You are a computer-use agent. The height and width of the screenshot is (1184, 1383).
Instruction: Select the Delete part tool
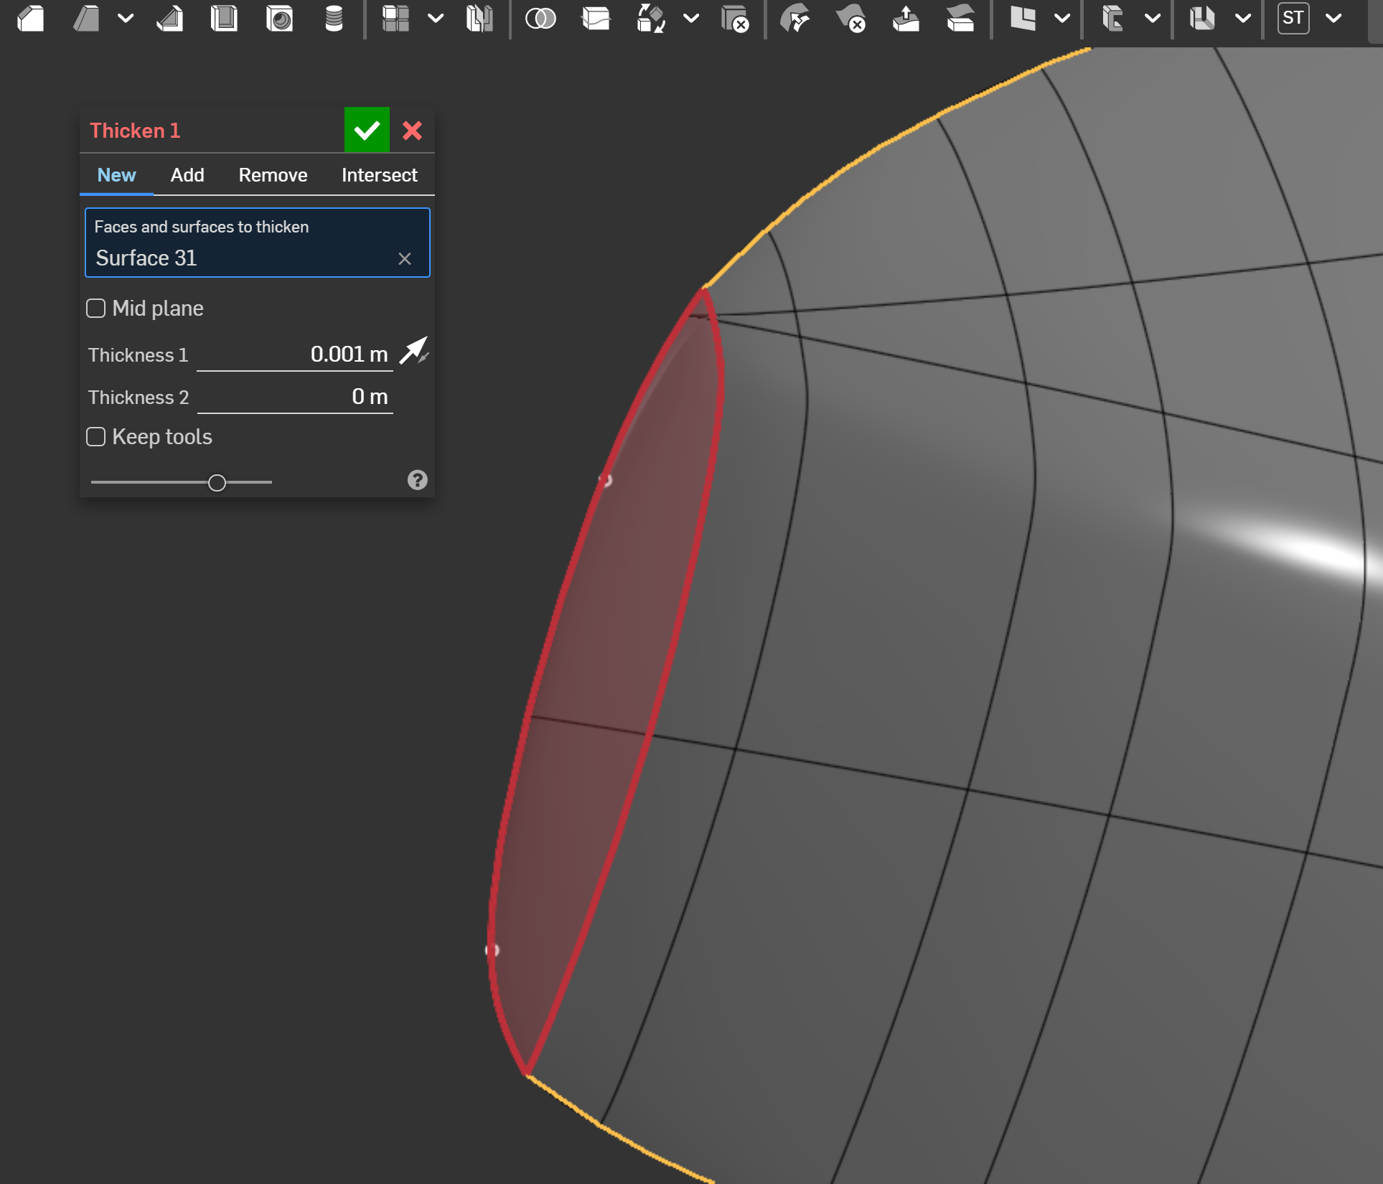(734, 19)
